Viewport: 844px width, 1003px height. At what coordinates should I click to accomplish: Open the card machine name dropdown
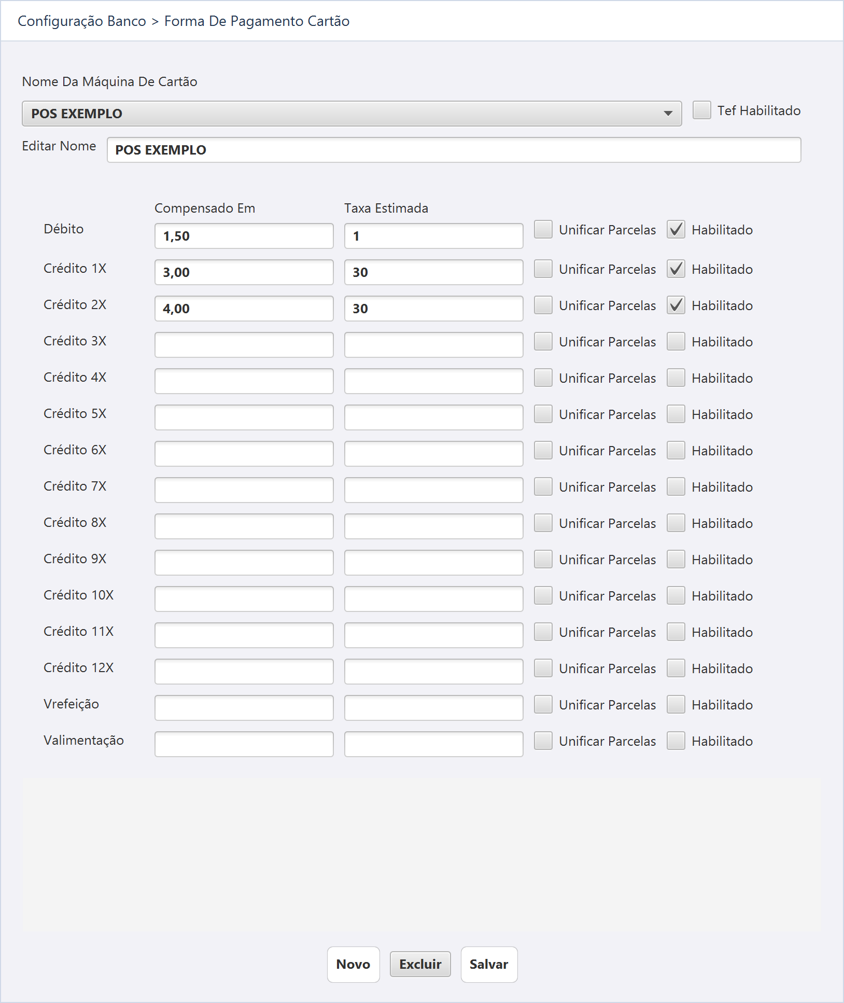[351, 114]
